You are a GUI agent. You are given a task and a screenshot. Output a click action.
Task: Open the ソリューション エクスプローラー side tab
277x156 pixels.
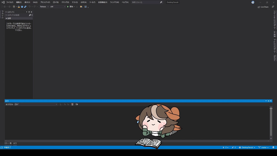[274, 20]
